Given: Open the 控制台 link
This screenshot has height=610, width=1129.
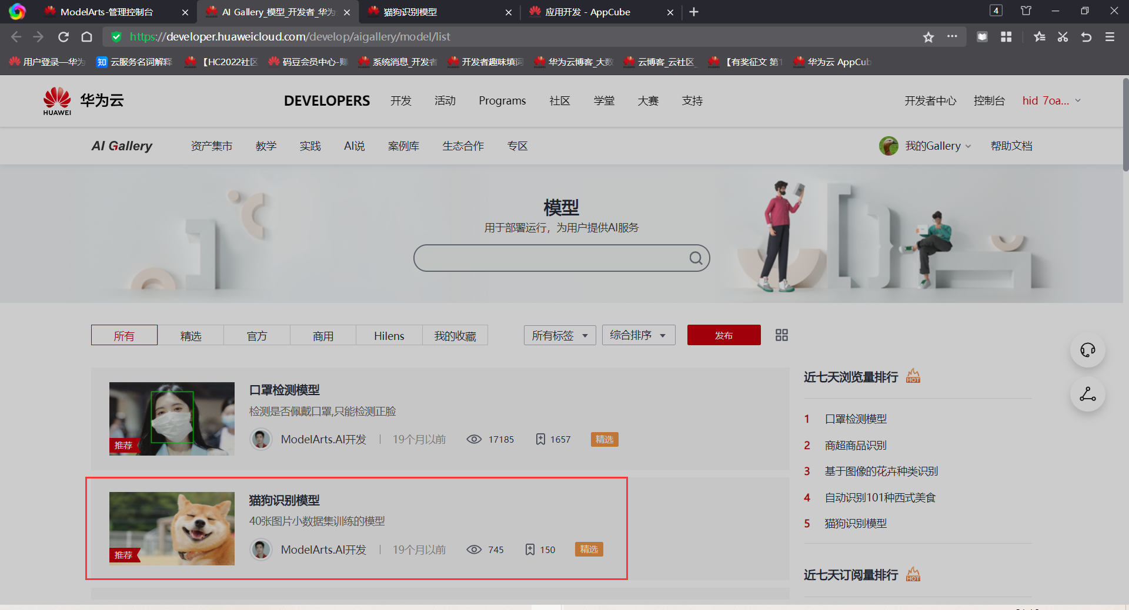Looking at the screenshot, I should click(x=989, y=101).
